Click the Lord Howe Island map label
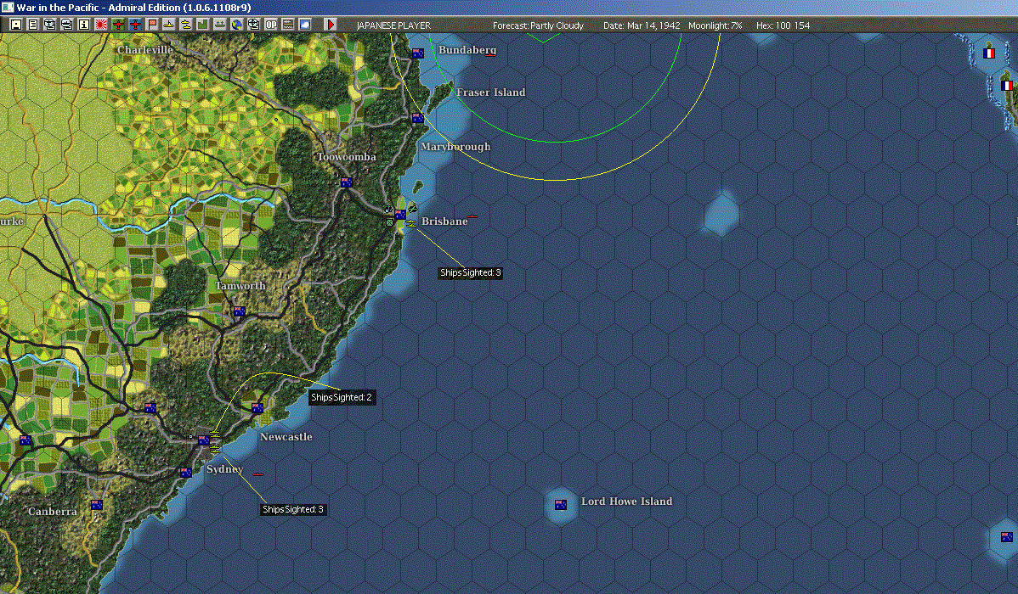The image size is (1018, 594). pyautogui.click(x=626, y=502)
